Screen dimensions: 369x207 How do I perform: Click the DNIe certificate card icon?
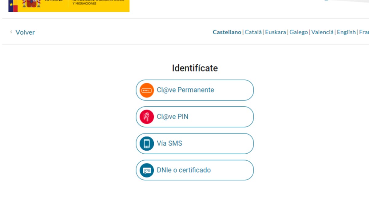(147, 170)
